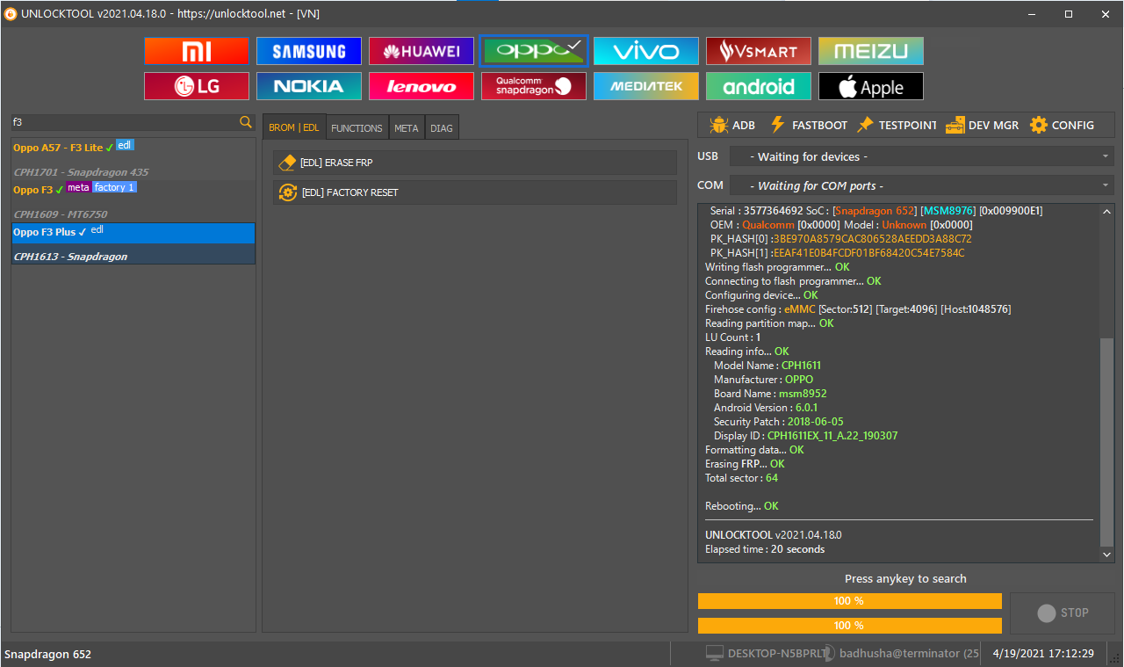This screenshot has width=1124, height=667.
Task: Select the Huawei brand tile
Action: coord(421,51)
